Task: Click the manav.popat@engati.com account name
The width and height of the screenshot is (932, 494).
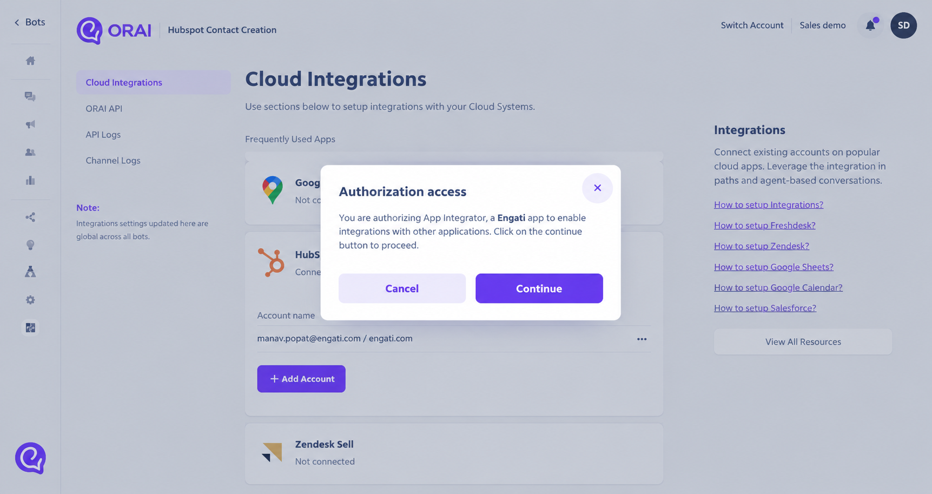Action: point(334,338)
